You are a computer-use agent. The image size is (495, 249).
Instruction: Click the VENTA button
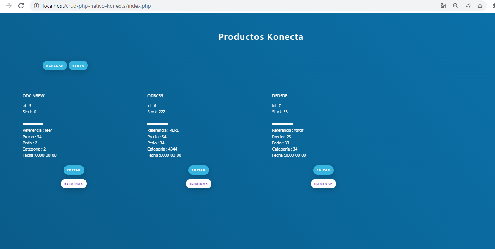pyautogui.click(x=78, y=66)
